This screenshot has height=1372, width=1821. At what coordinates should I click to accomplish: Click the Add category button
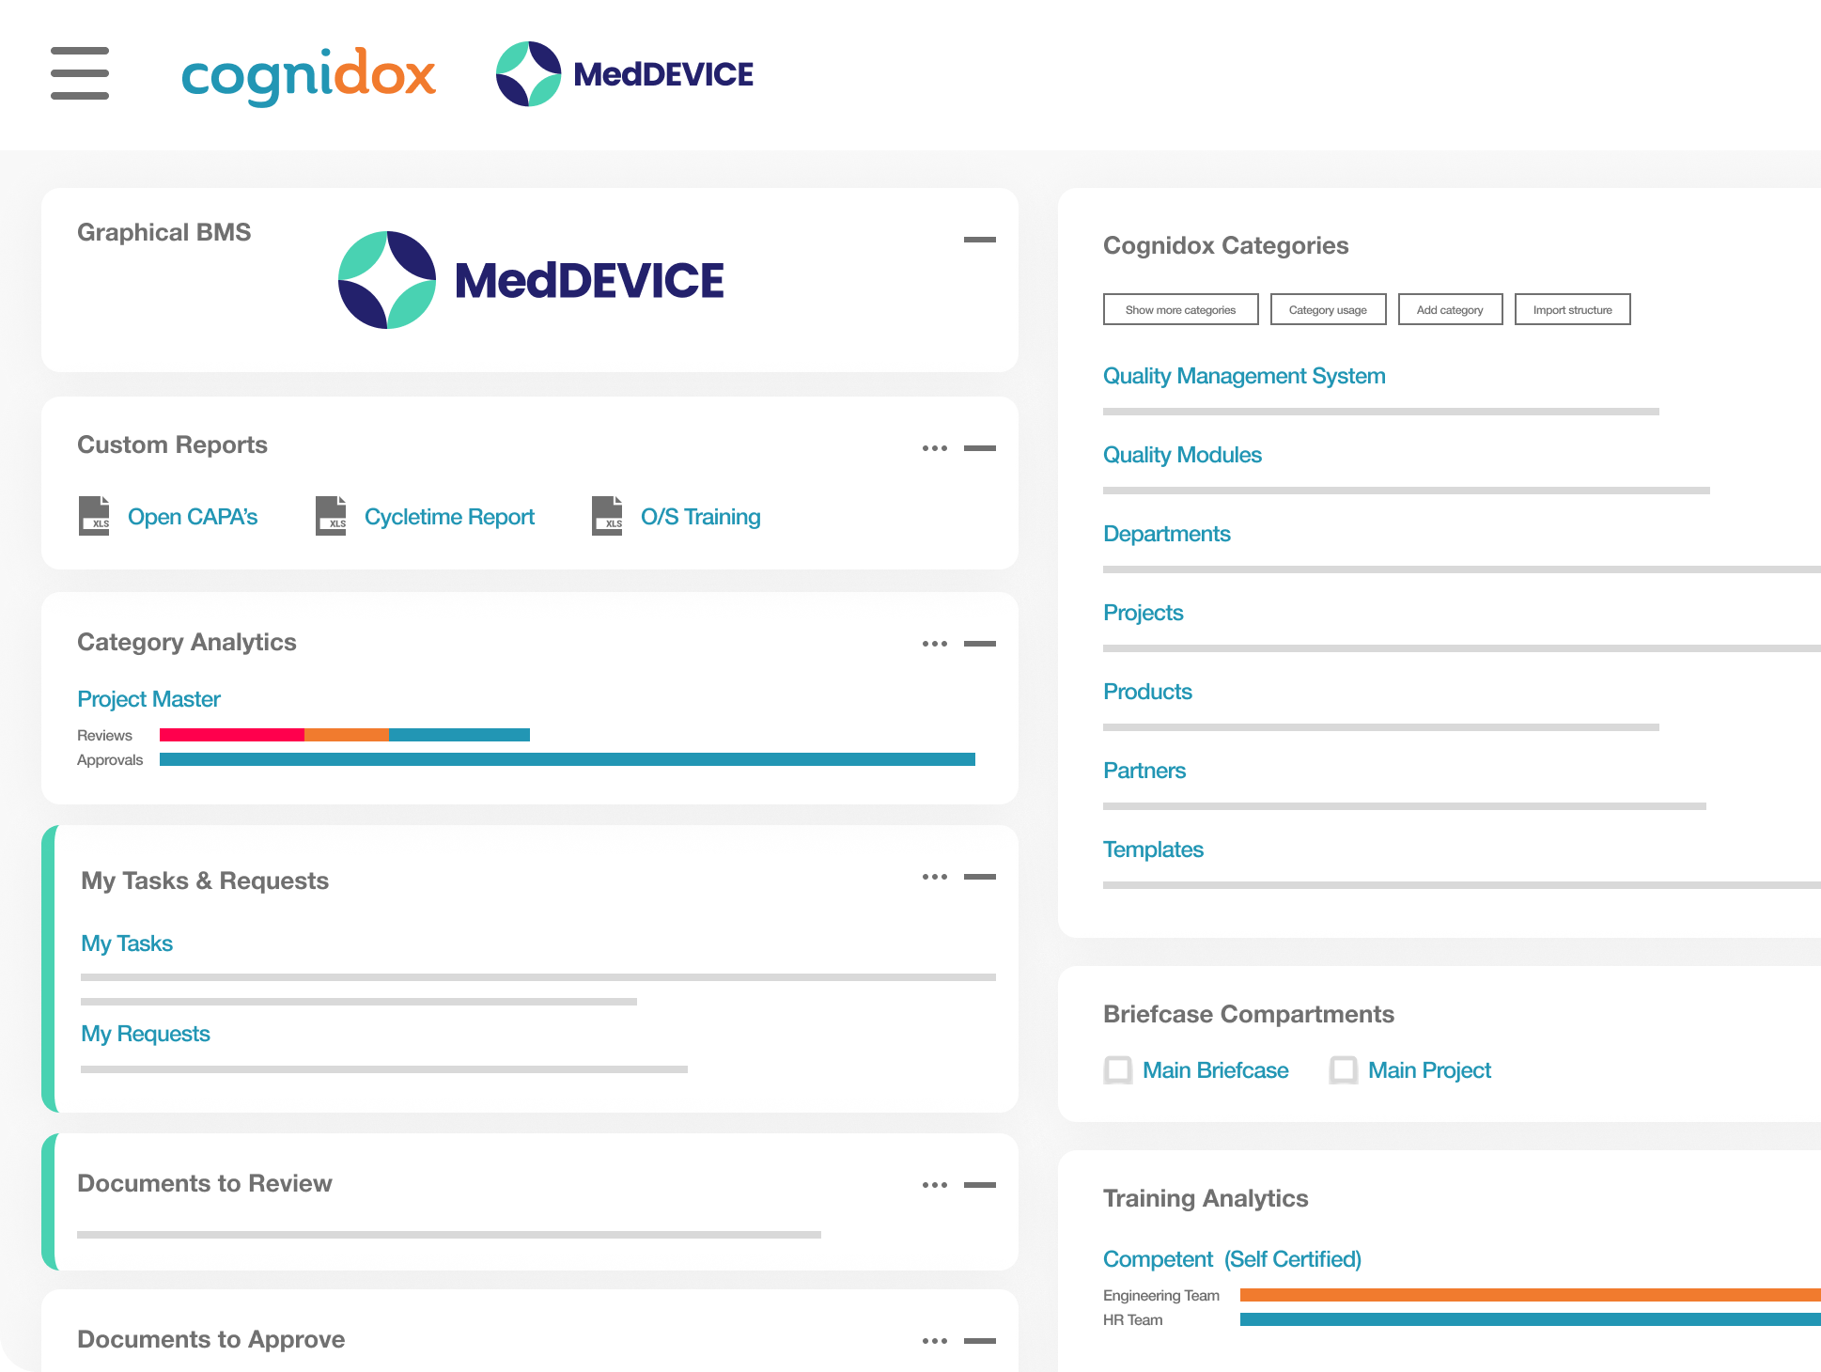pos(1450,309)
